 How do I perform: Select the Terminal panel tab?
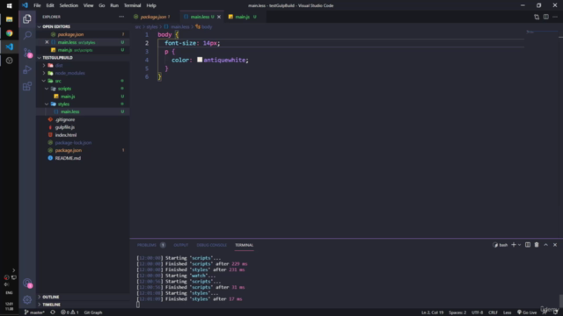click(x=245, y=245)
